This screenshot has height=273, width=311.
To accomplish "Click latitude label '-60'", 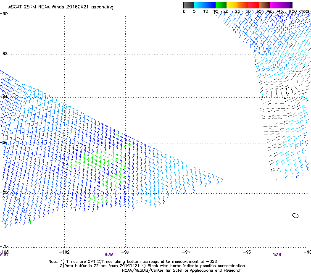I will tap(4, 14).
